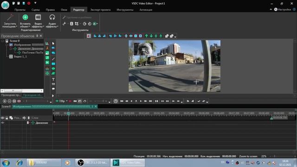Launch the wizard assistant (Запустить помощник)

click(10, 21)
